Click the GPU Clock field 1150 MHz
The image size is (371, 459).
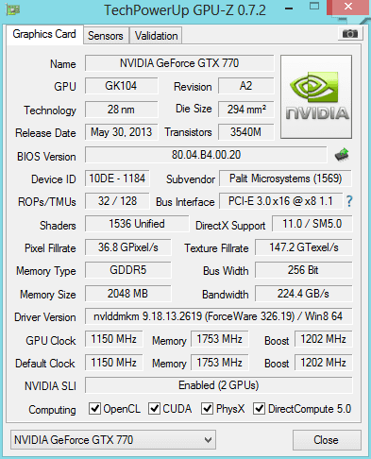pos(113,339)
